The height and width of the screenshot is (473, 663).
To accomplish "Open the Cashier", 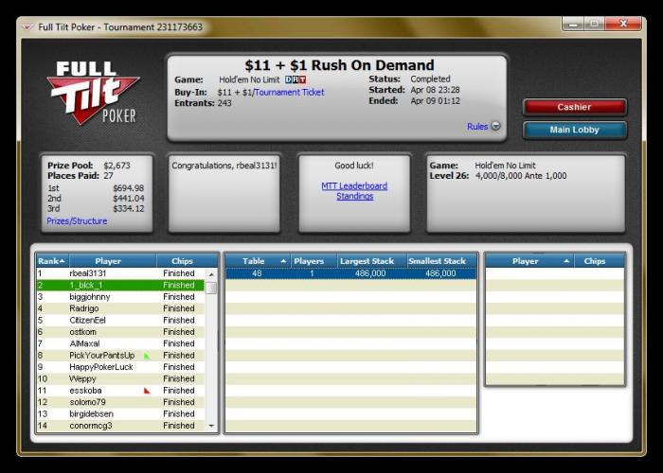I will [575, 107].
